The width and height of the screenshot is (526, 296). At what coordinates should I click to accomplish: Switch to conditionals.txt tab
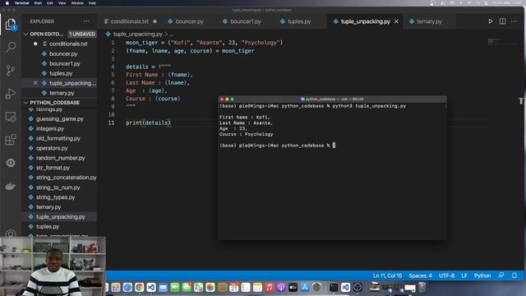(x=130, y=21)
